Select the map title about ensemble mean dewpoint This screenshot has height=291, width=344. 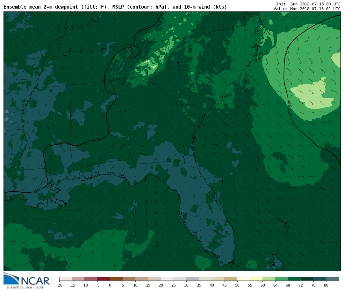(x=115, y=7)
